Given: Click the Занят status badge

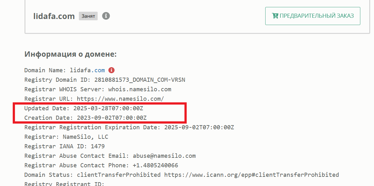Looking at the screenshot, I should (x=88, y=16).
